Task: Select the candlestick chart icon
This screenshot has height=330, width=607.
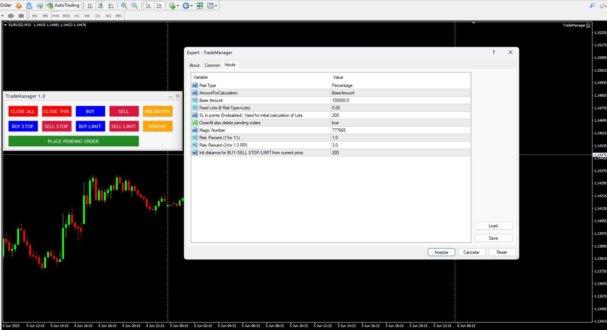Action: (101, 6)
